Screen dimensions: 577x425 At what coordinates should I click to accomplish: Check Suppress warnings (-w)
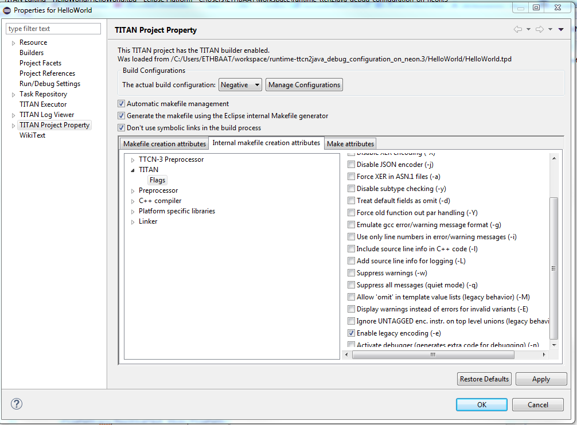[352, 273]
